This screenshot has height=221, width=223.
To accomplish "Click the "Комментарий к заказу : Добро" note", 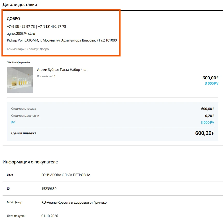I will pyautogui.click(x=28, y=49).
